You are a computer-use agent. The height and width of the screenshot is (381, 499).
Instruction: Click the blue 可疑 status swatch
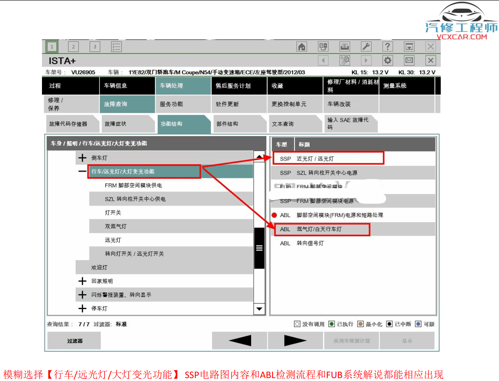click(418, 324)
